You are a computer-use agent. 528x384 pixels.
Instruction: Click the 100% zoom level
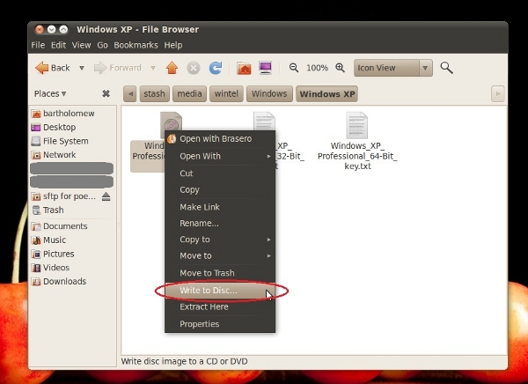pos(317,68)
